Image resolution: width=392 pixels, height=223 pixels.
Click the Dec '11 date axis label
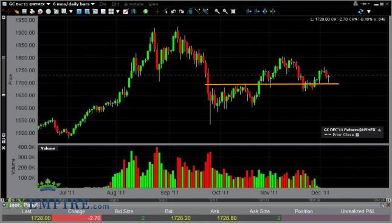click(320, 193)
